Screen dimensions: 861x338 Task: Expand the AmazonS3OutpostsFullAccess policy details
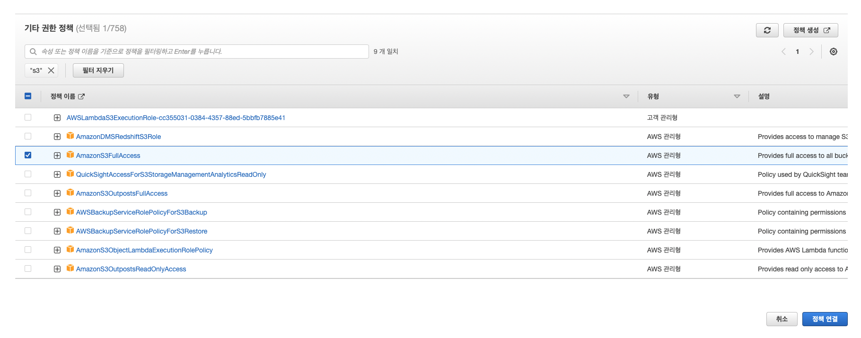[x=57, y=193]
